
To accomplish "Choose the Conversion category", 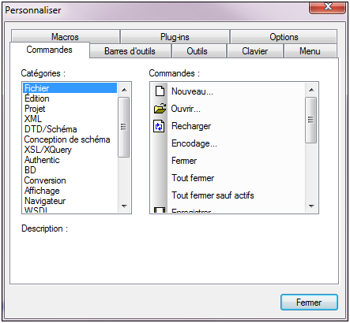I will click(70, 180).
